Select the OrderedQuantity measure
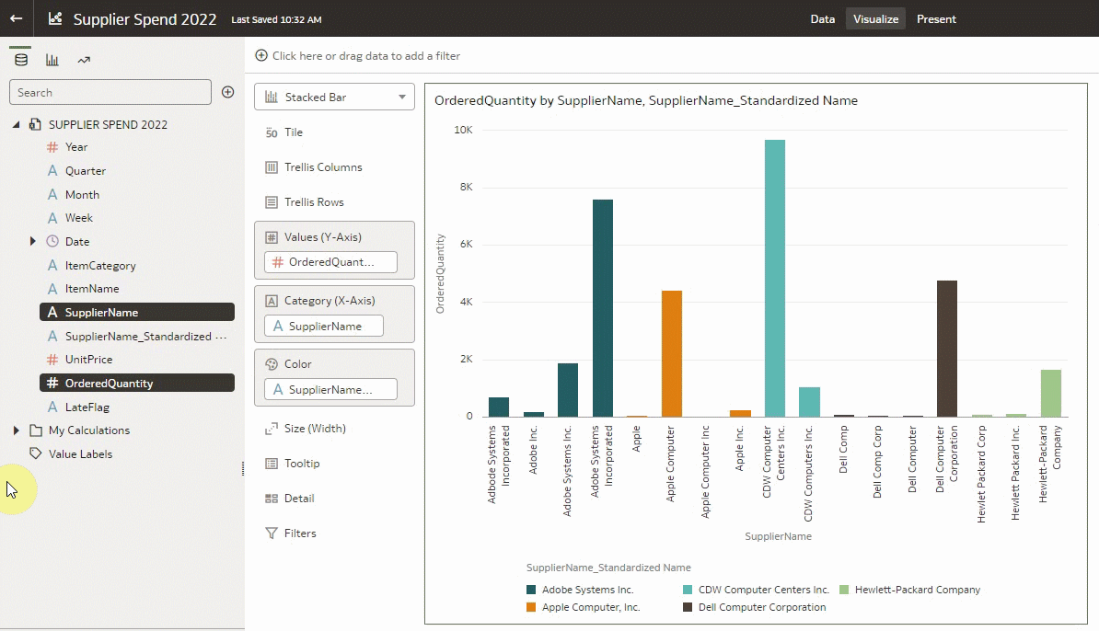 tap(108, 383)
